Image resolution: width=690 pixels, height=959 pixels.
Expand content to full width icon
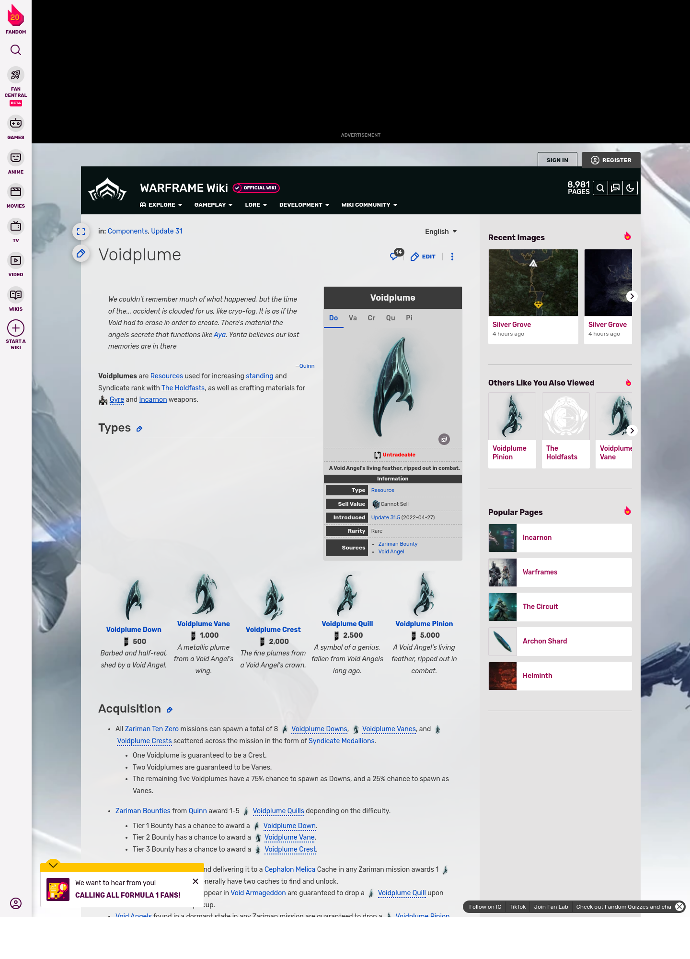[81, 232]
